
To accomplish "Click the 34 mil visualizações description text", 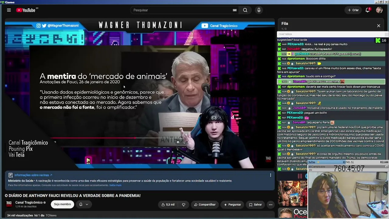I will pos(20,215).
